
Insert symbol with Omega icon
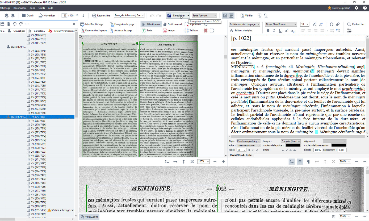[x=332, y=24]
